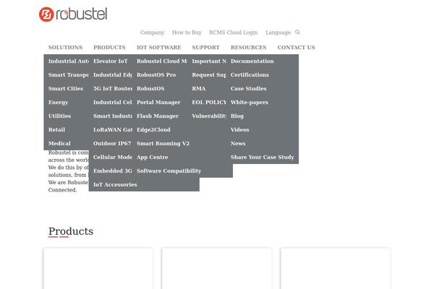
Task: Open Case Studies
Action: click(x=249, y=88)
